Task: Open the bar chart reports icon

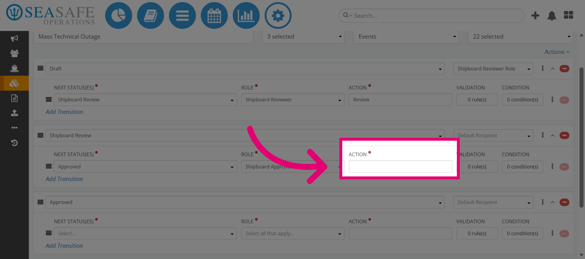Action: 246,16
